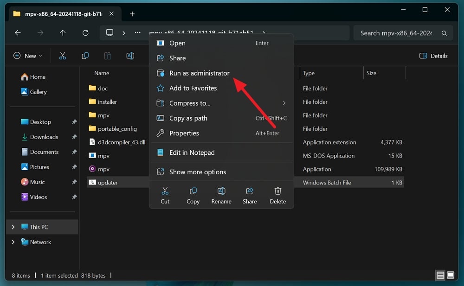
Task: Unpin Desktop using its pin icon
Action: (74, 122)
